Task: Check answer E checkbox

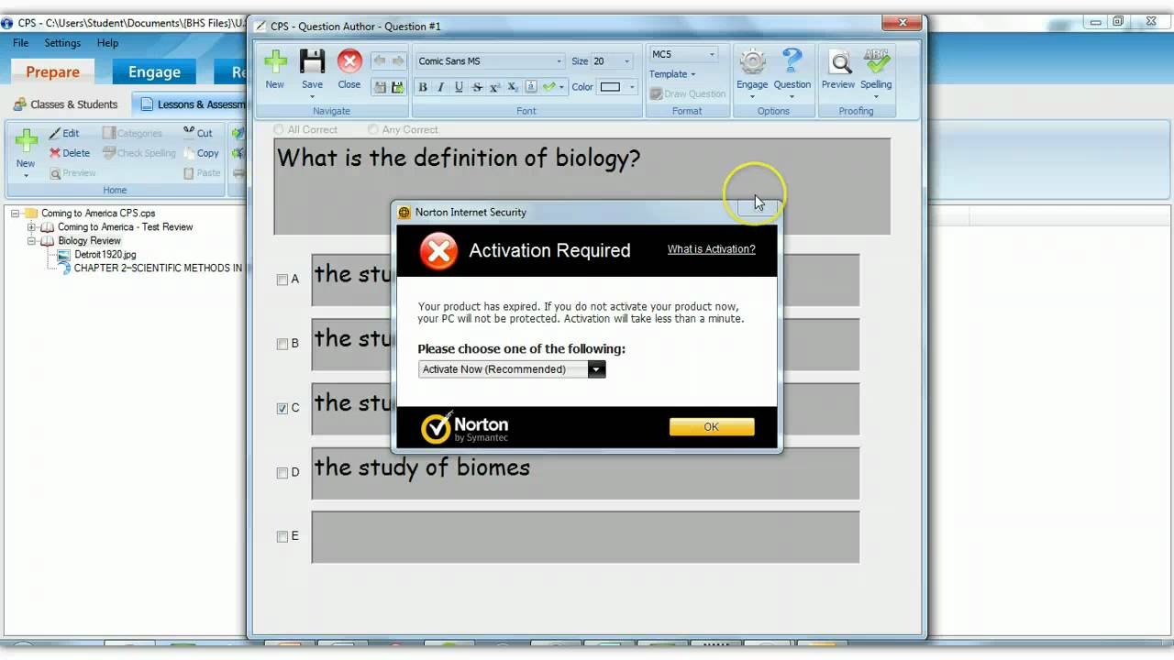Action: pyautogui.click(x=282, y=536)
